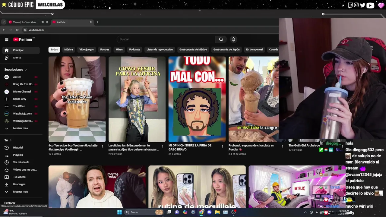Open Discord from the taskbar

(x=209, y=212)
